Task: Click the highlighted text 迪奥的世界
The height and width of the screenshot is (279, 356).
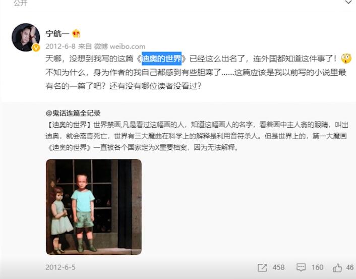Action: 161,59
